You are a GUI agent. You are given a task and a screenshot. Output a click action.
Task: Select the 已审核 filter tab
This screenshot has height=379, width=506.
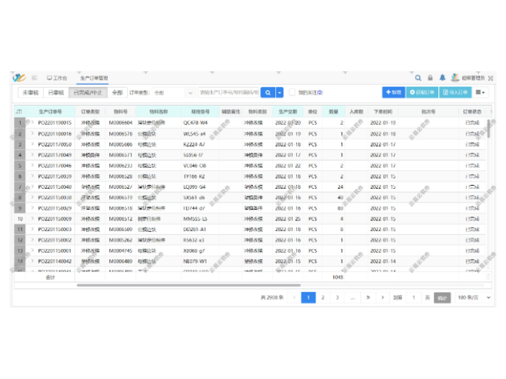pos(56,93)
